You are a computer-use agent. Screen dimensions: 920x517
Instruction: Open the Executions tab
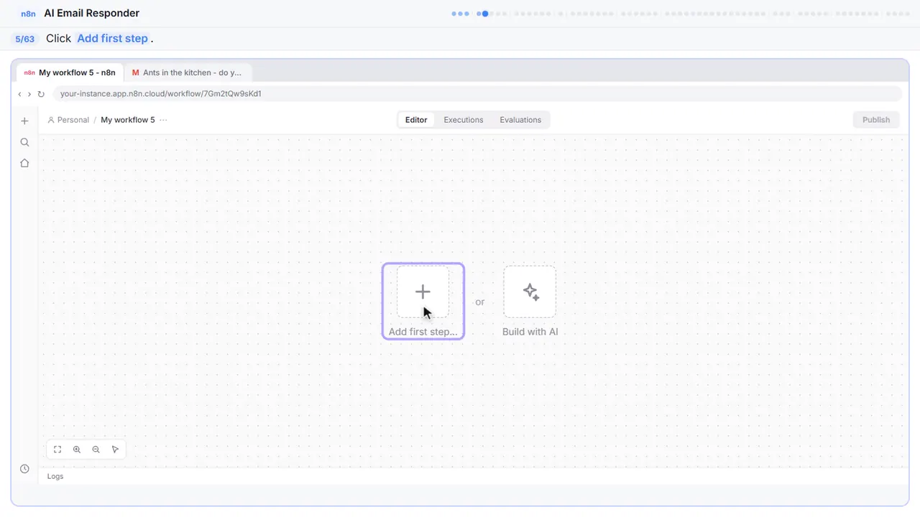click(464, 120)
